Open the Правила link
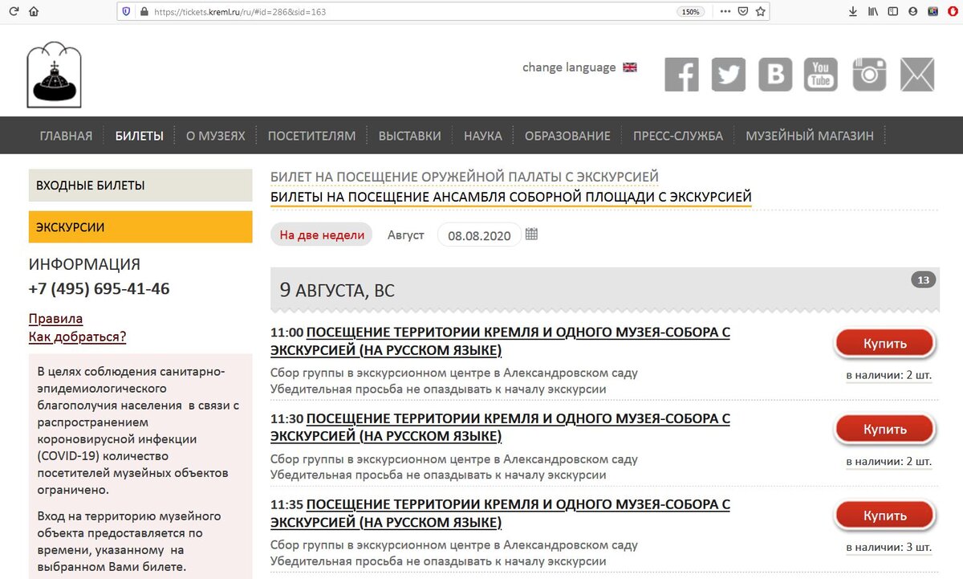 (x=55, y=319)
